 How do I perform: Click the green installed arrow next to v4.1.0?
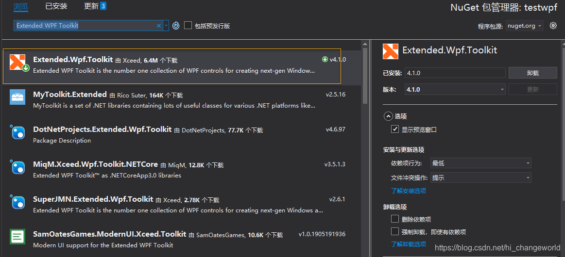tap(325, 59)
